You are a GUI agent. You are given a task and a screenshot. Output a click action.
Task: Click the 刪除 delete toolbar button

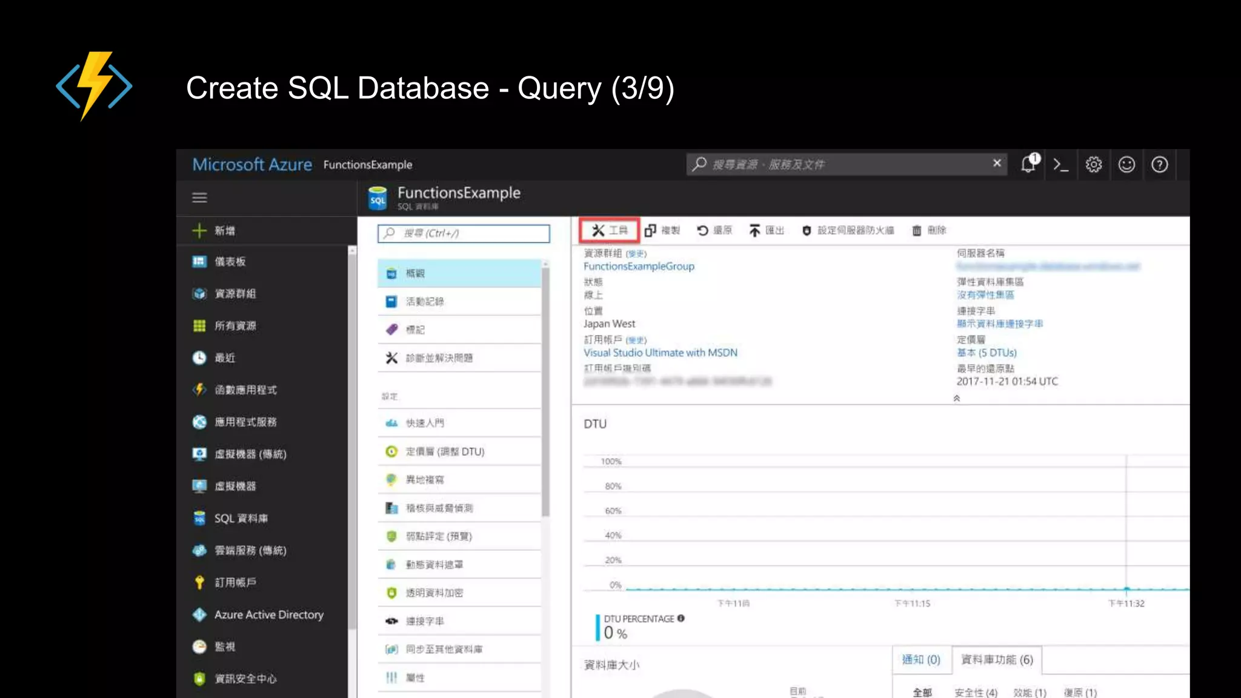[x=929, y=230]
